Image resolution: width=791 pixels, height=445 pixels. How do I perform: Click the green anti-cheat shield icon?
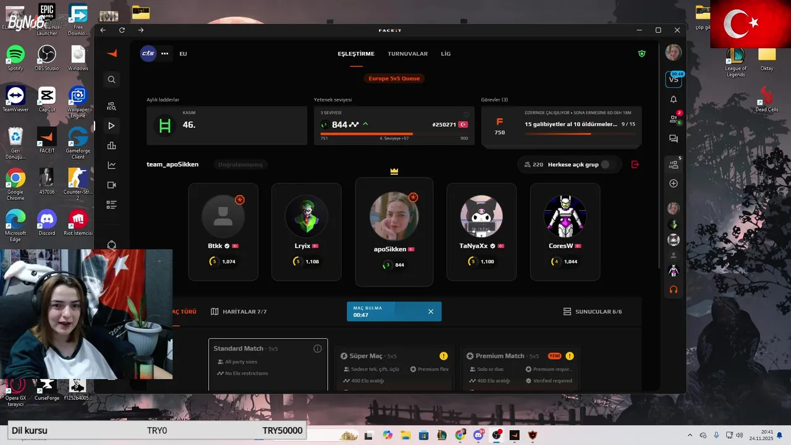(x=641, y=54)
